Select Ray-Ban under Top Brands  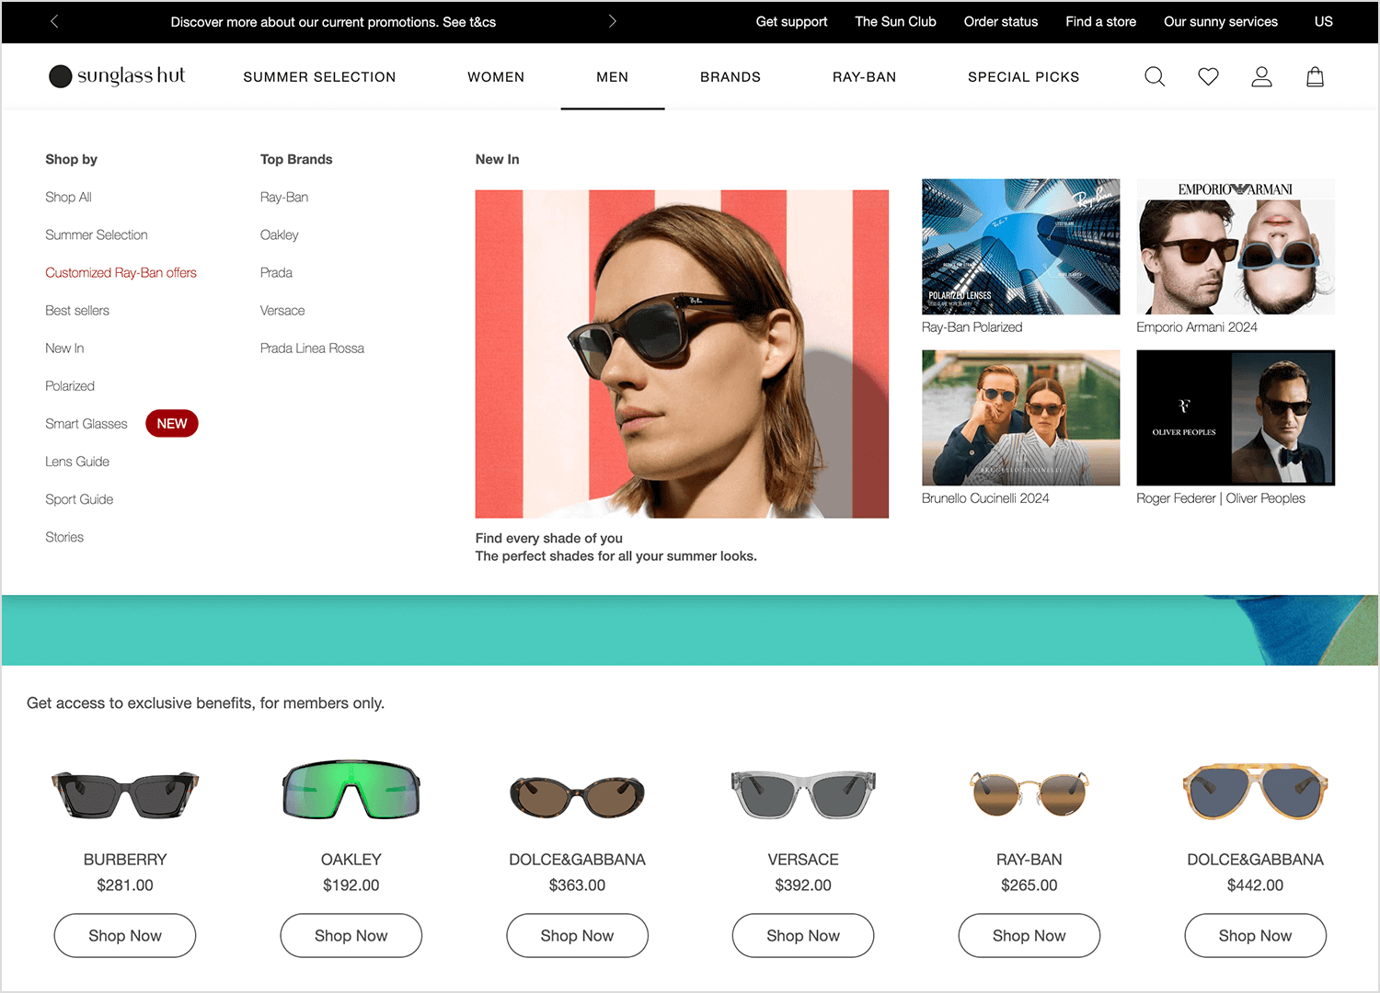click(x=284, y=197)
